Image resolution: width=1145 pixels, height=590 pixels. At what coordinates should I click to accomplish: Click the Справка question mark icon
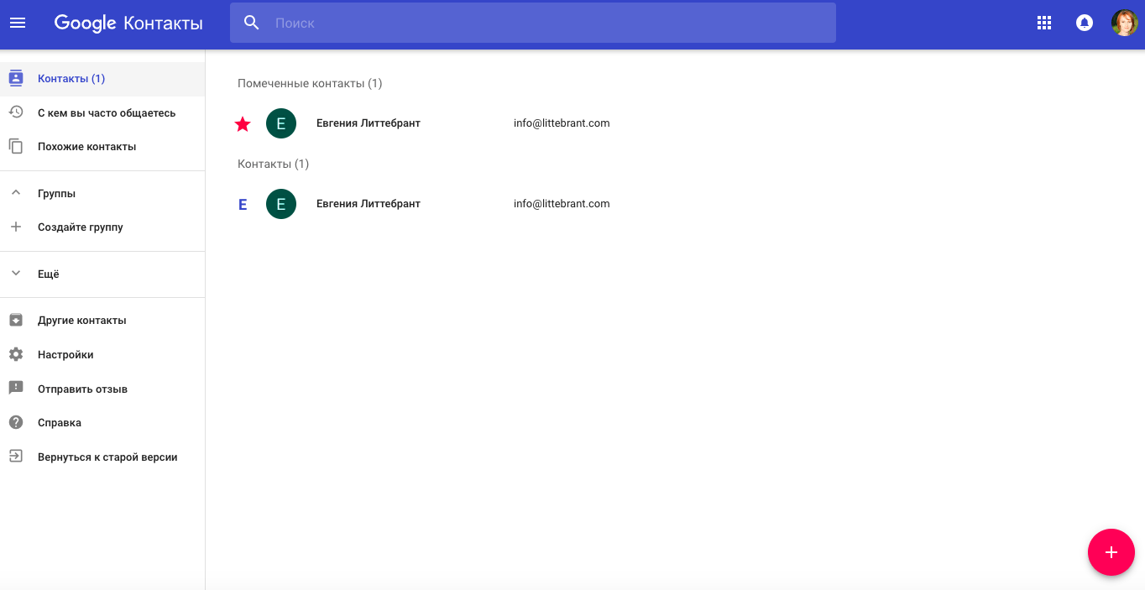tap(16, 422)
